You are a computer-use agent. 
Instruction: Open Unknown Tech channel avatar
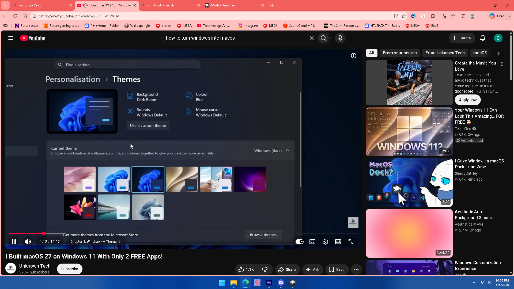click(11, 268)
